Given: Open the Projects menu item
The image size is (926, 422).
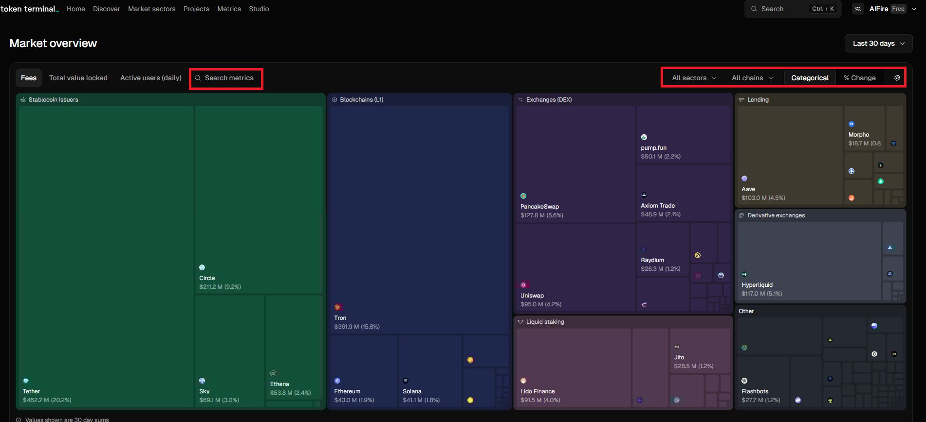Looking at the screenshot, I should point(196,9).
